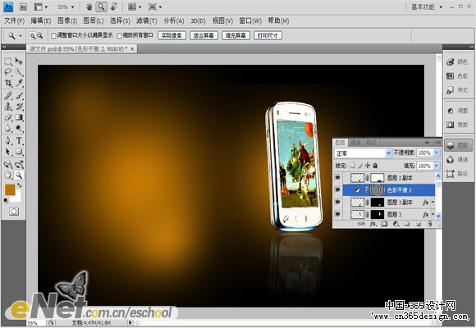The height and width of the screenshot is (328, 476).
Task: Select the Hand tool in the toolbox
Action: (x=8, y=175)
